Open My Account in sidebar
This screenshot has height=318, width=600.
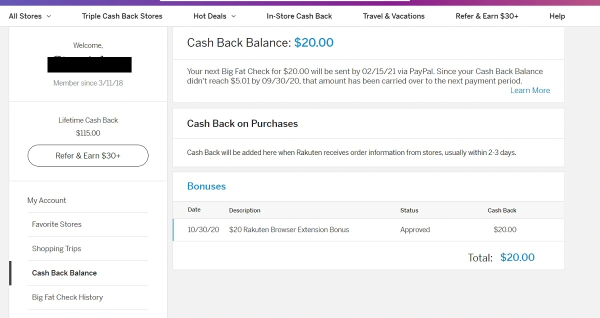(46, 200)
